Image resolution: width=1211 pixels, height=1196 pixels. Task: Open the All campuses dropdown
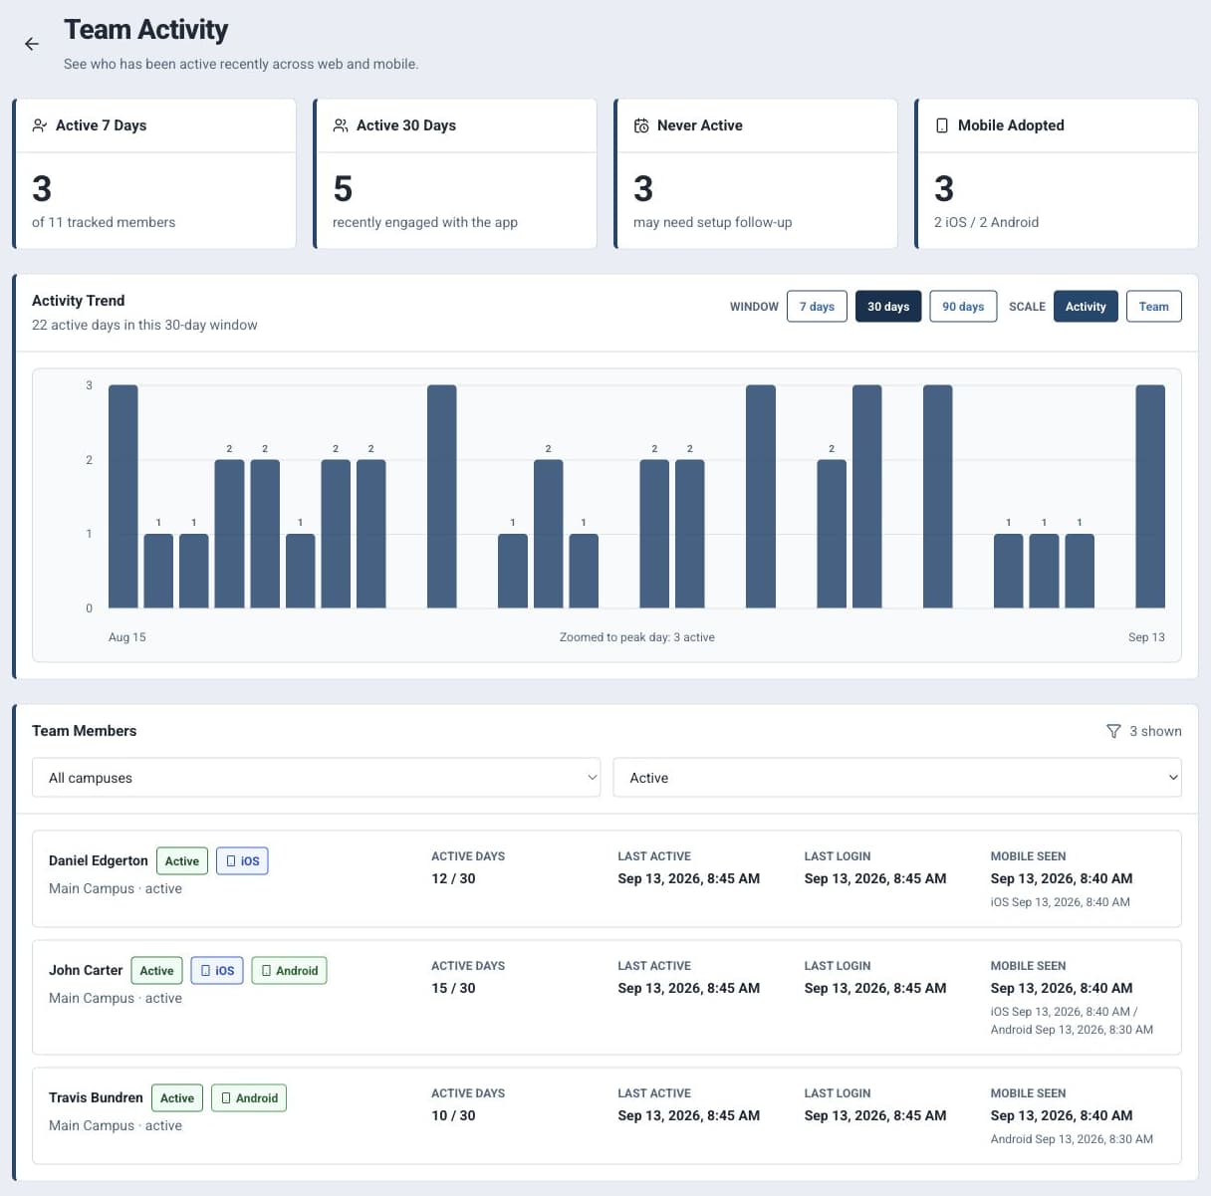pos(317,778)
